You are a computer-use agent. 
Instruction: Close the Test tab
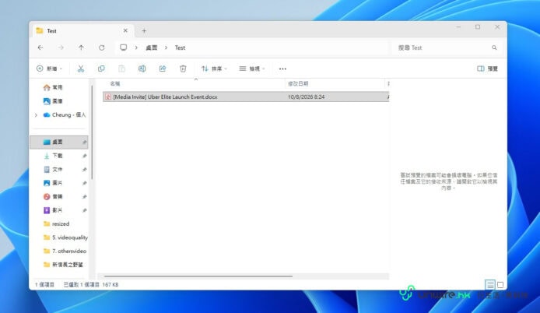125,30
